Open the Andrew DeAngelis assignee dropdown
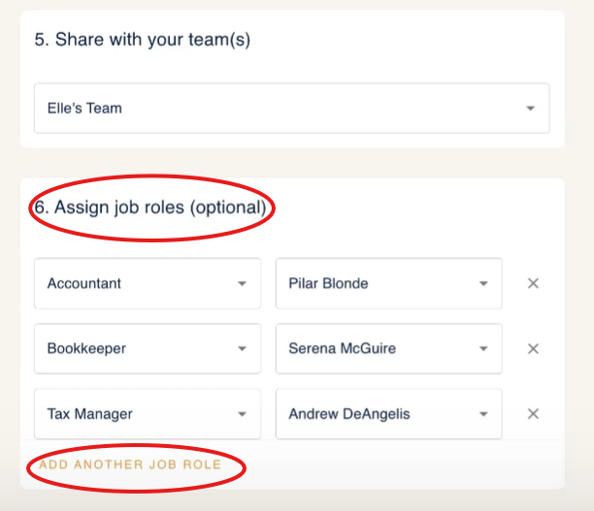 389,414
